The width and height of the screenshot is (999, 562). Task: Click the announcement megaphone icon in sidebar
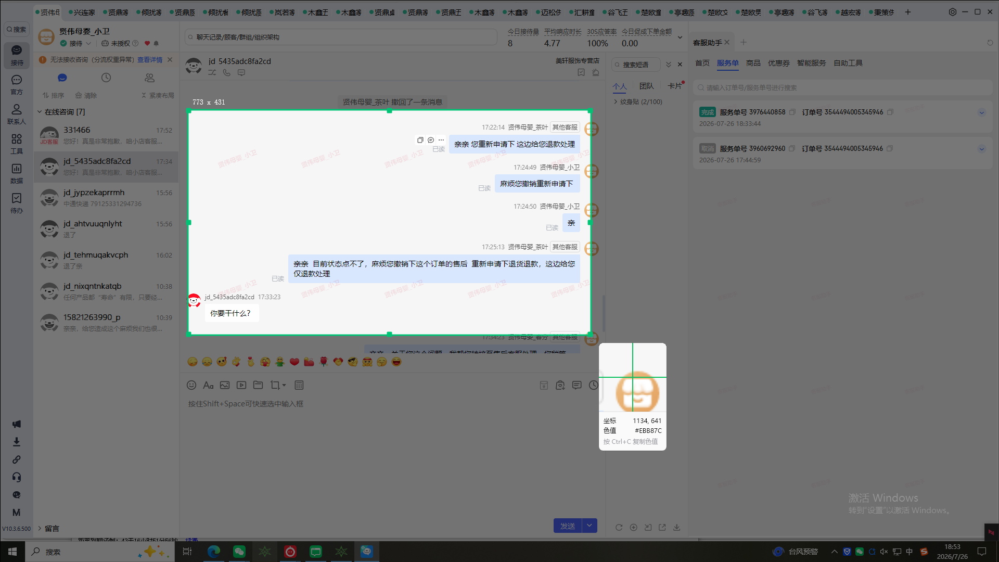pos(17,424)
